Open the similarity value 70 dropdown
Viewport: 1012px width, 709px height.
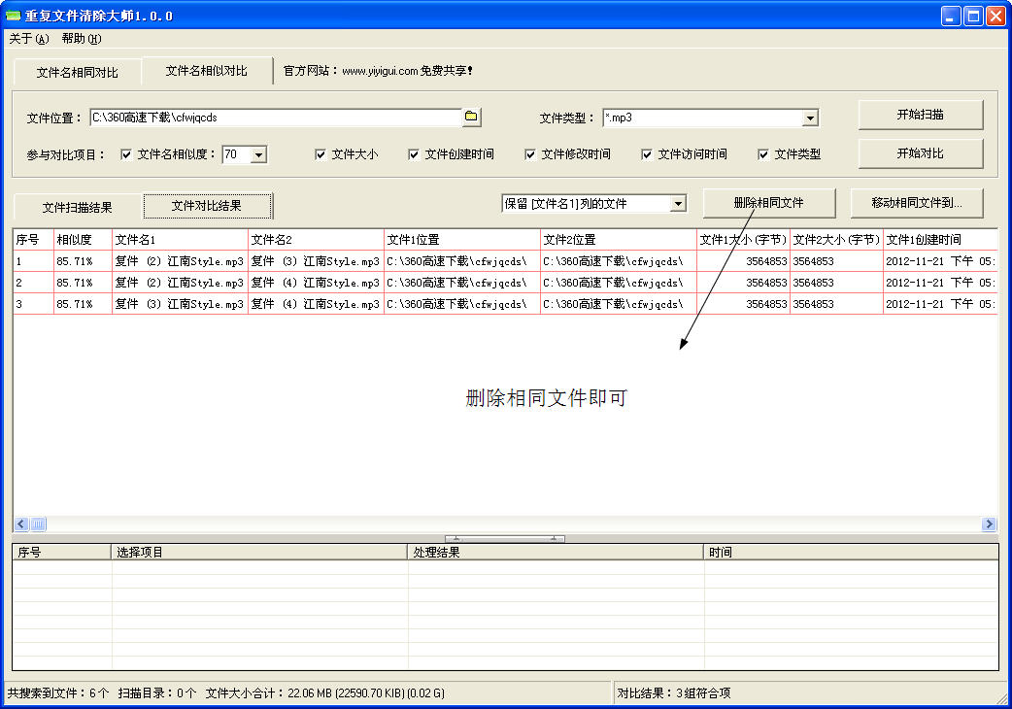(x=258, y=154)
